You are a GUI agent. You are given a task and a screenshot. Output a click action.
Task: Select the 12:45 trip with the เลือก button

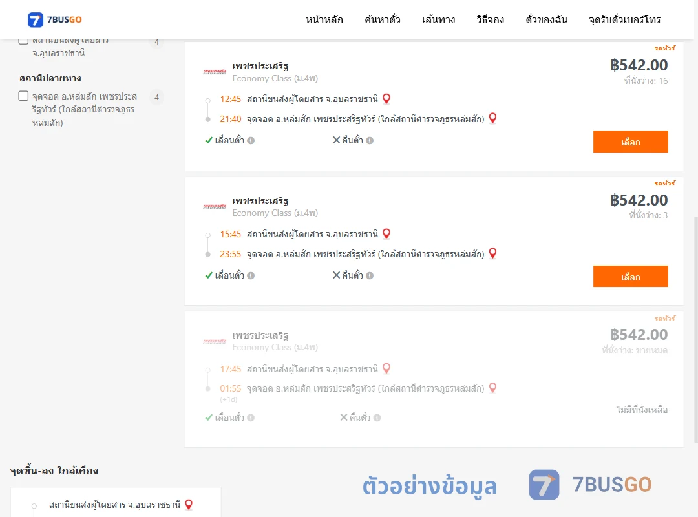[x=630, y=142]
